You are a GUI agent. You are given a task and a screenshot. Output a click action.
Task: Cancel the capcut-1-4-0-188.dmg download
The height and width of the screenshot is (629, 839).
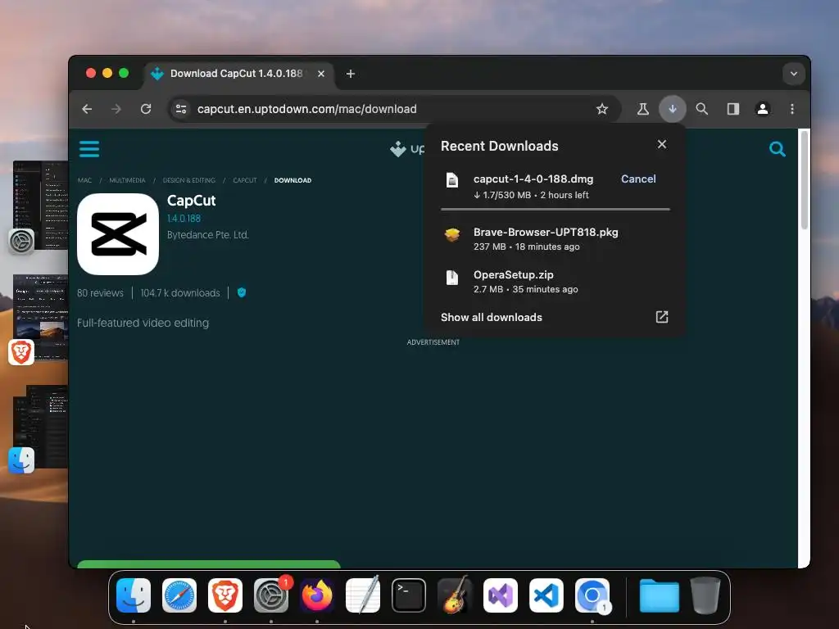point(638,179)
